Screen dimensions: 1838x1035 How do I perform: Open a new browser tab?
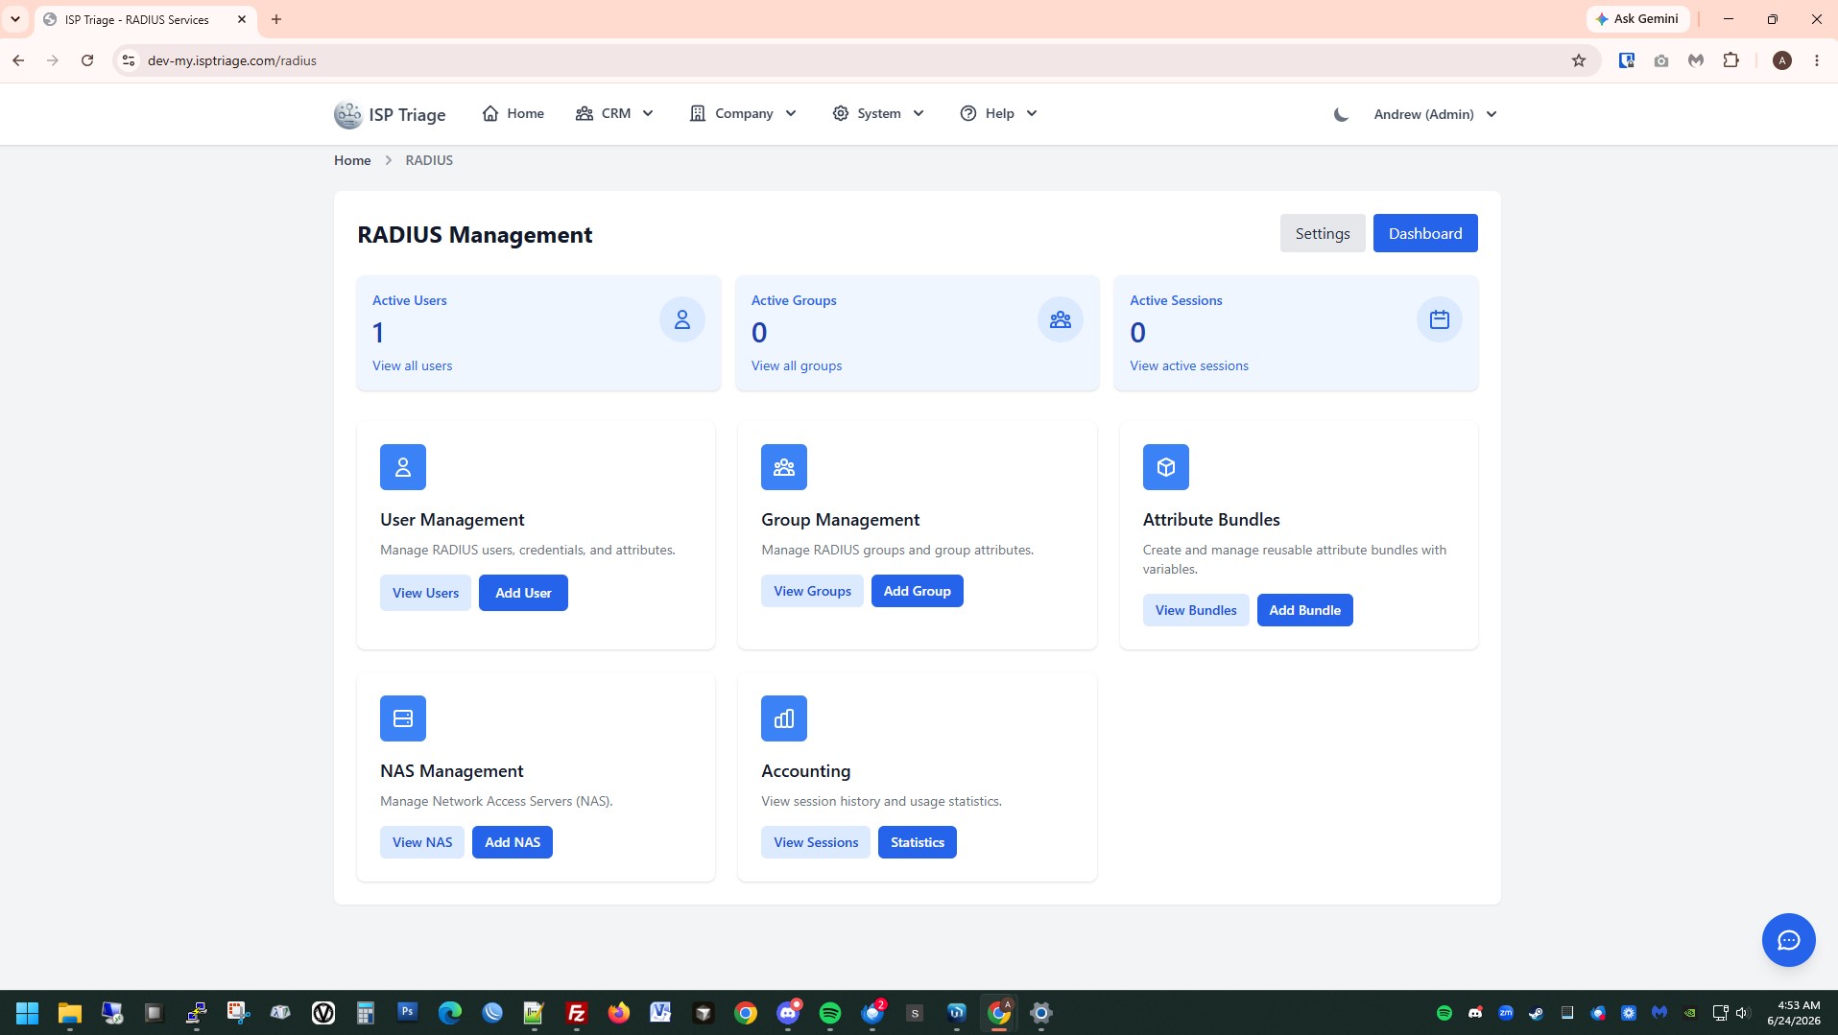click(276, 19)
